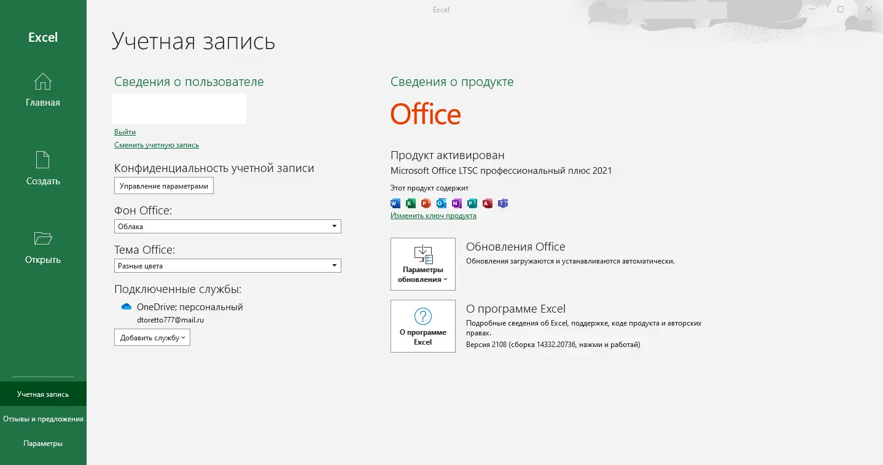The image size is (883, 465).
Task: Click the Teams icon at the row's end
Action: 502,203
